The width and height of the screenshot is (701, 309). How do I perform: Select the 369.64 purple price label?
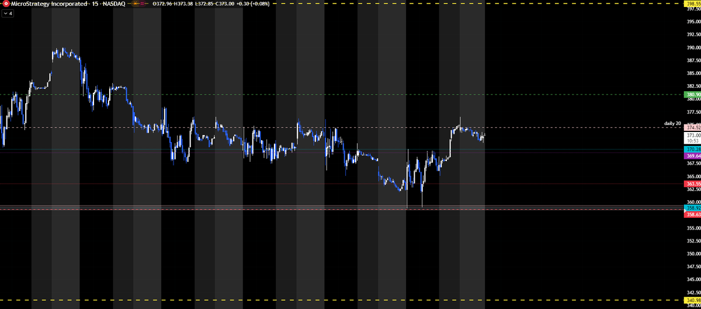[x=692, y=156]
